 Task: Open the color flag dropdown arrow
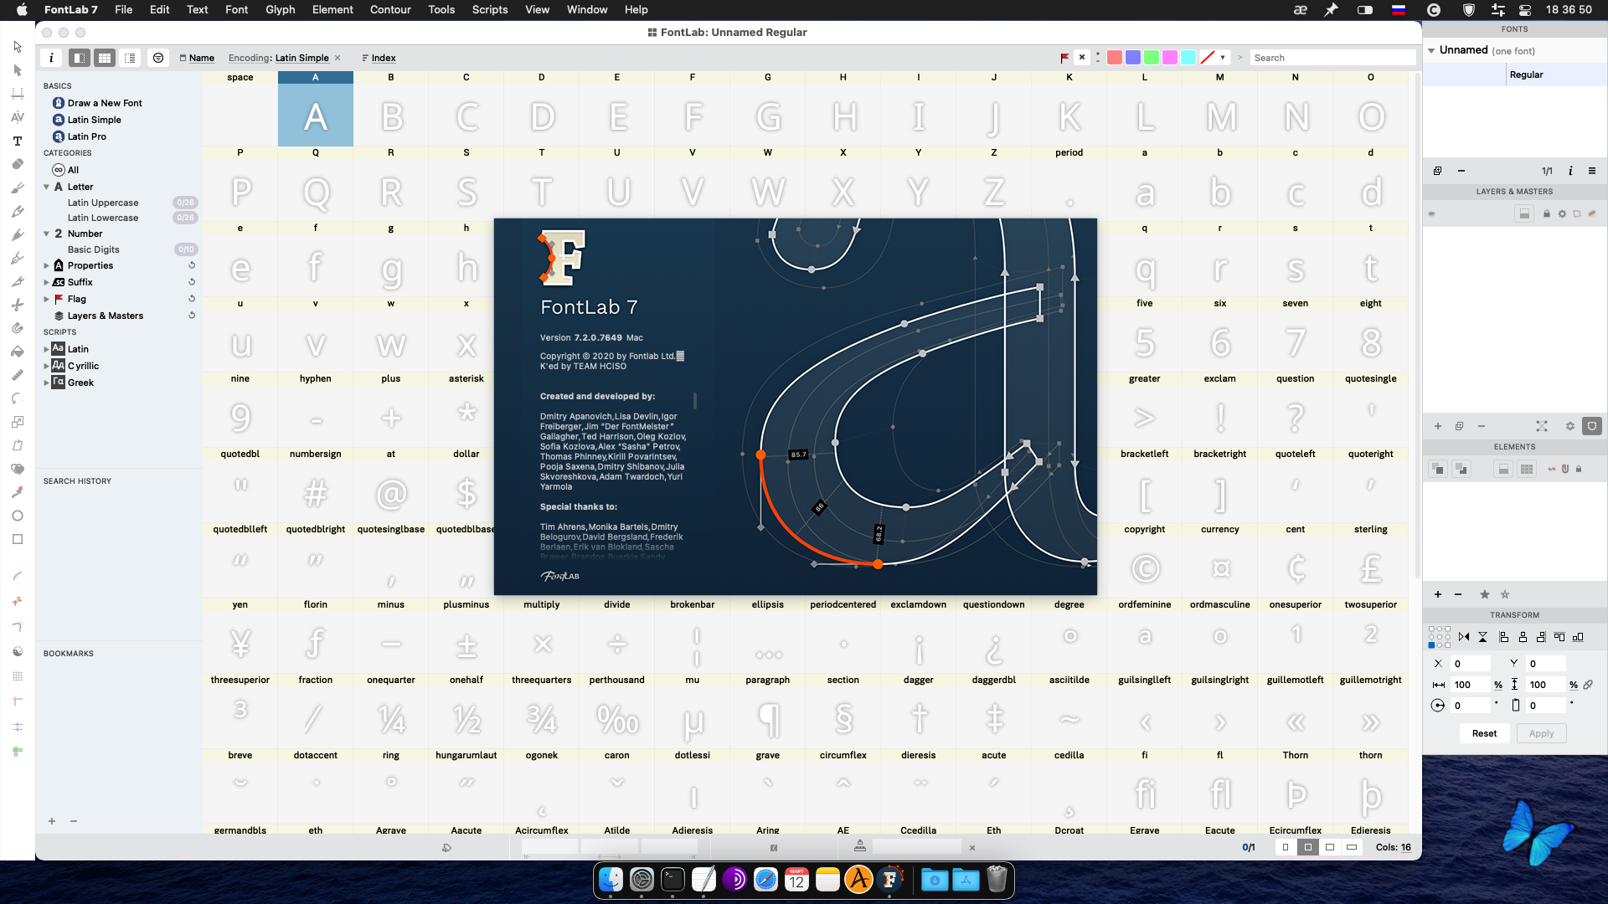[1223, 58]
